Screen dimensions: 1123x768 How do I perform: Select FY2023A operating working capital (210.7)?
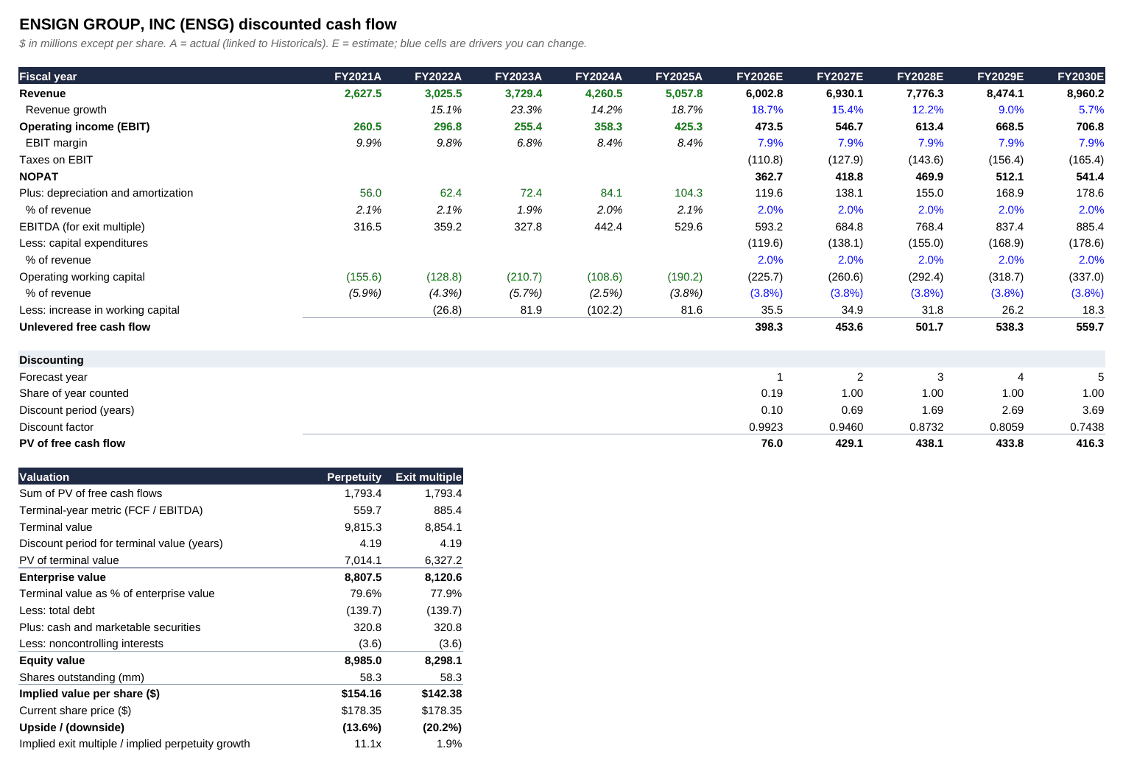[x=524, y=277]
